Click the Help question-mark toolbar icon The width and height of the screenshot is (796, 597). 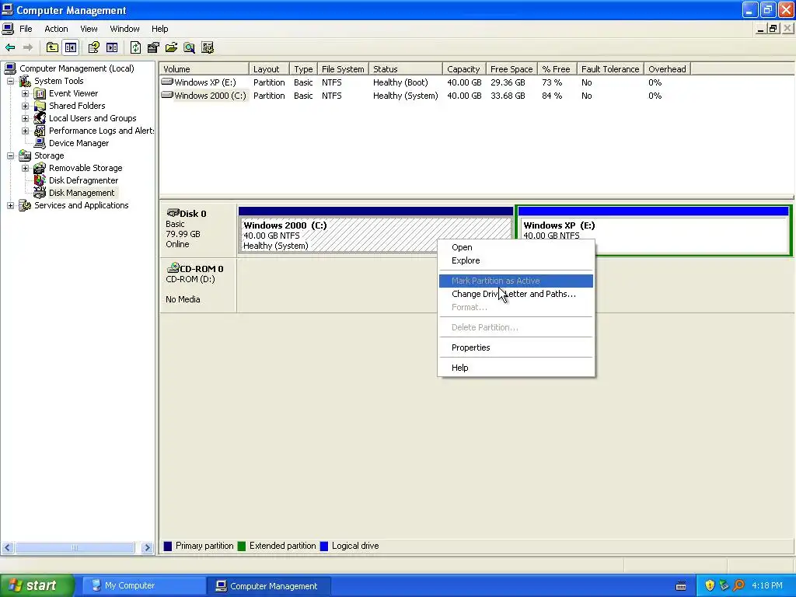(94, 47)
